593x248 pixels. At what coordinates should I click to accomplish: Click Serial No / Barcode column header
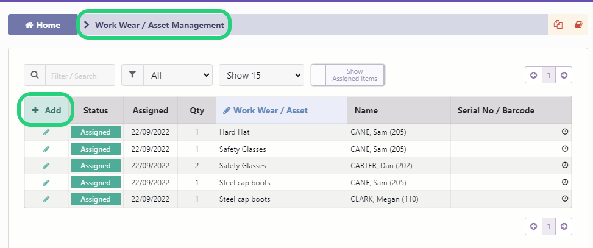click(511, 110)
